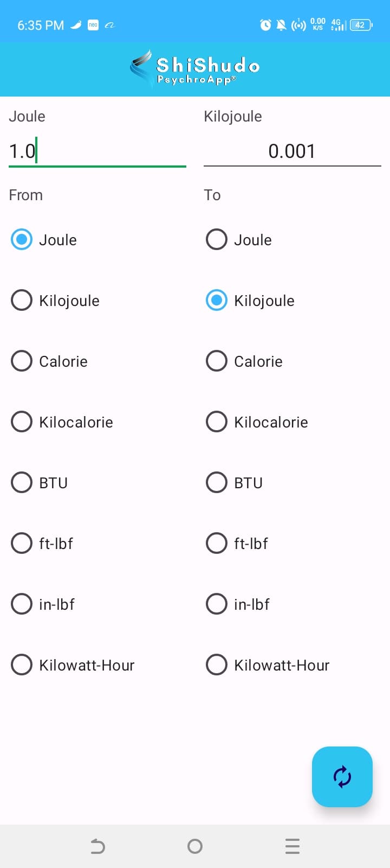This screenshot has width=390, height=868.
Task: Tap the muted notifications bell icon
Action: coord(281,25)
